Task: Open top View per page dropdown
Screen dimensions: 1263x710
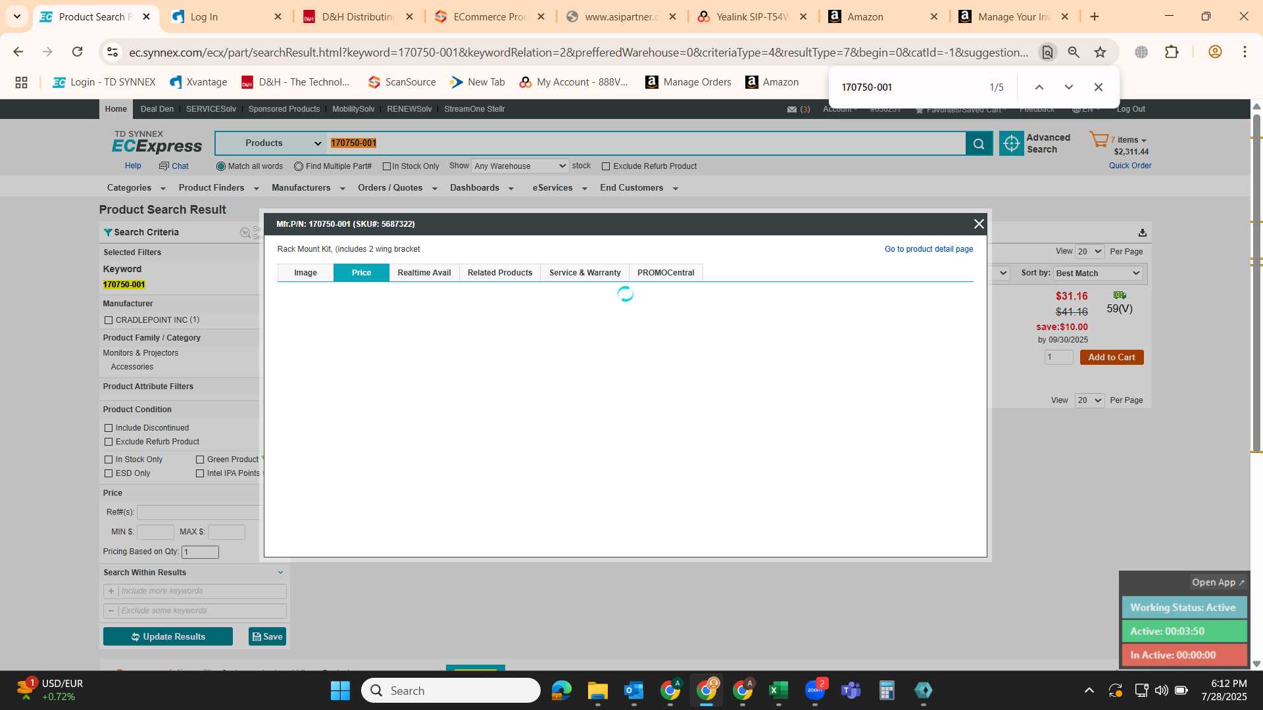Action: pyautogui.click(x=1089, y=251)
